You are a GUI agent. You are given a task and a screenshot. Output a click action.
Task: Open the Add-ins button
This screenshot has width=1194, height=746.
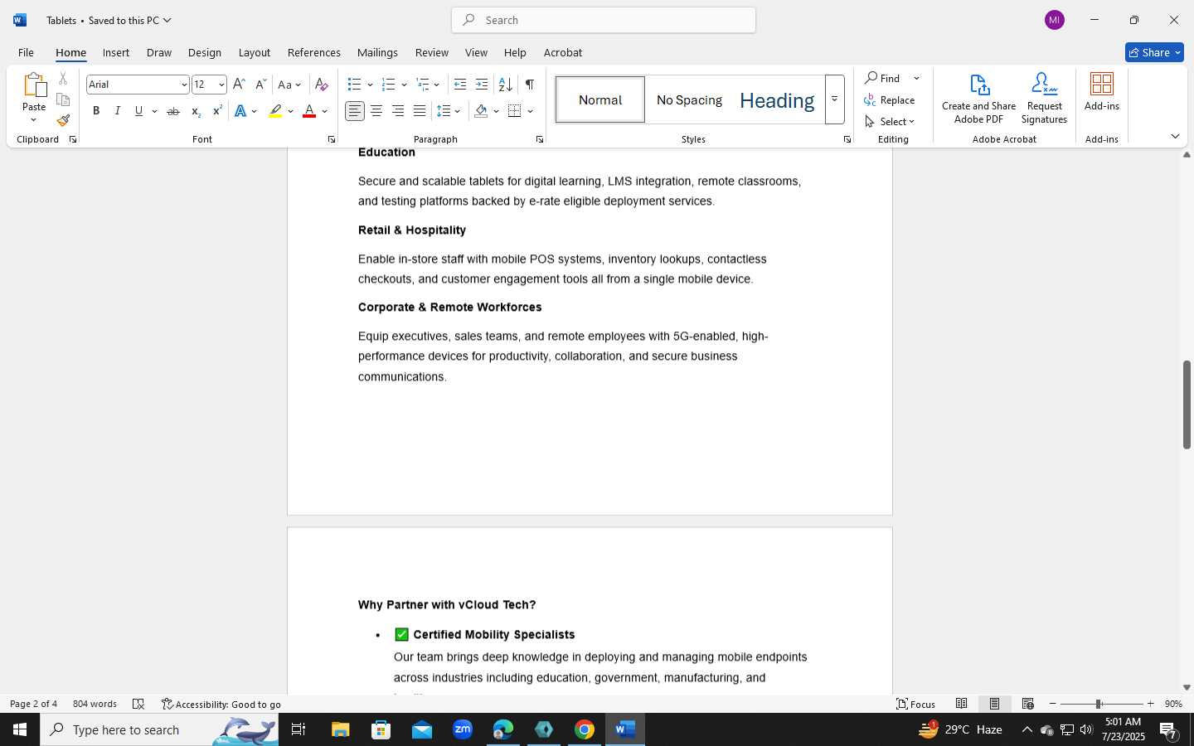point(1102,92)
